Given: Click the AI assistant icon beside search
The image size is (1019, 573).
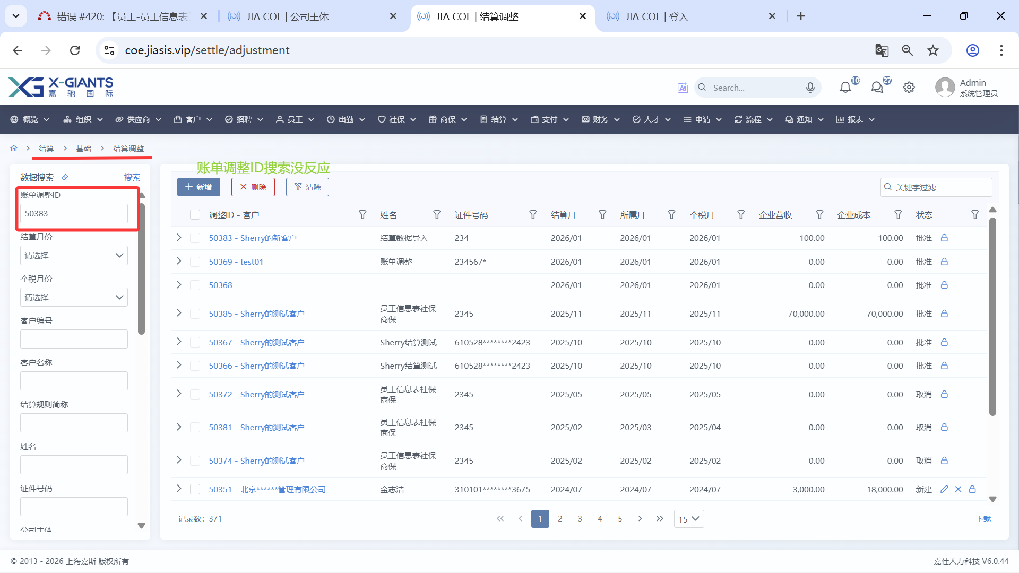Looking at the screenshot, I should tap(683, 88).
